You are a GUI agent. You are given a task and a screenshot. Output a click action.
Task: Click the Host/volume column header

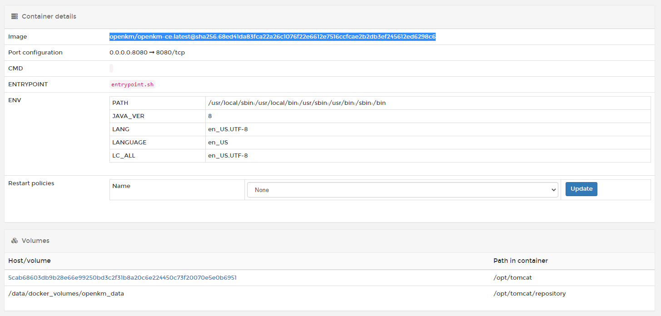tap(30, 261)
